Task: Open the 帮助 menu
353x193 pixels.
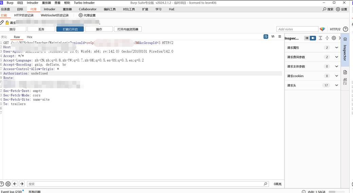Action: (67, 3)
